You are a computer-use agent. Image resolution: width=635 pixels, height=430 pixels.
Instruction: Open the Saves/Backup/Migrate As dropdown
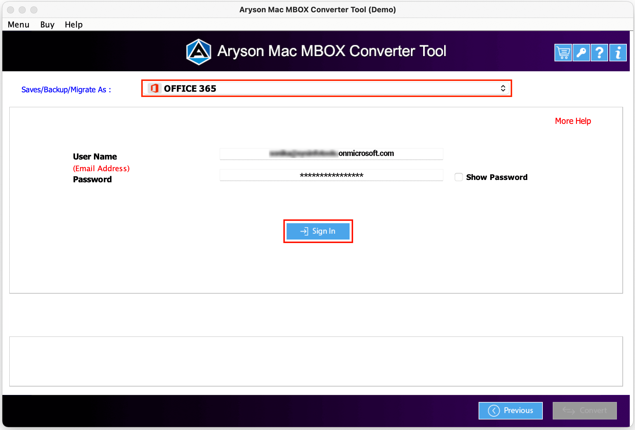coord(326,88)
